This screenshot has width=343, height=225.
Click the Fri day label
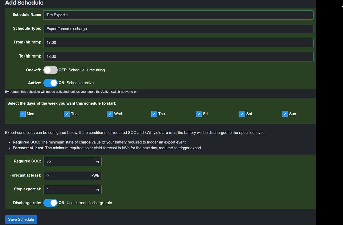205,114
